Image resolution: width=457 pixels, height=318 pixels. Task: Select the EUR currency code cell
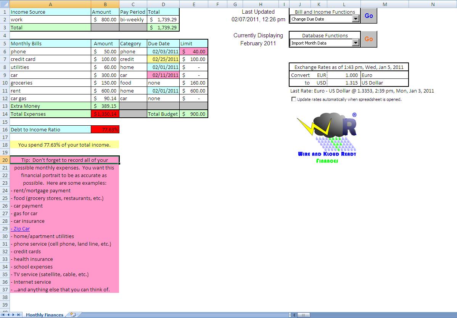point(321,75)
